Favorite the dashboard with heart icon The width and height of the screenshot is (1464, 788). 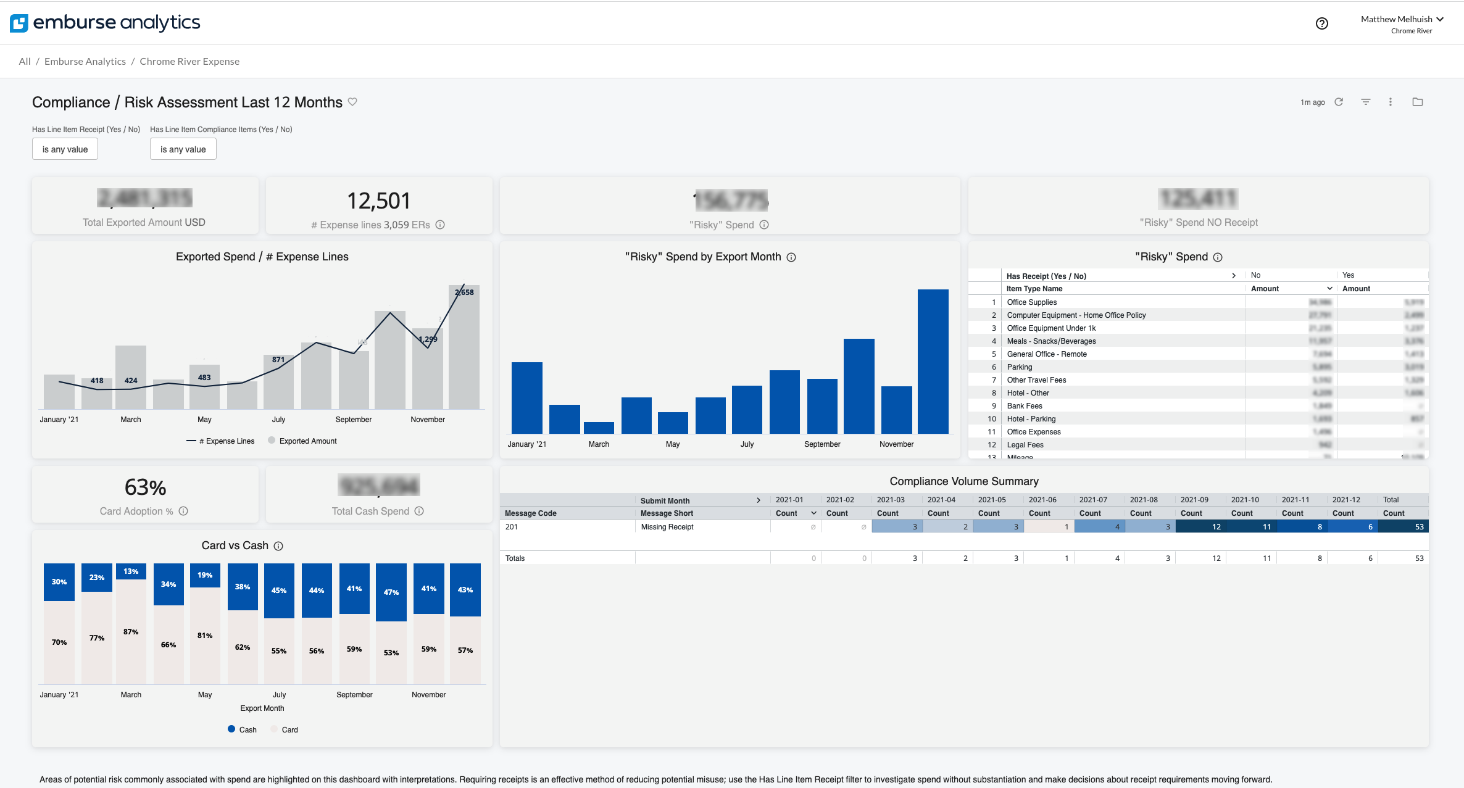click(x=352, y=102)
